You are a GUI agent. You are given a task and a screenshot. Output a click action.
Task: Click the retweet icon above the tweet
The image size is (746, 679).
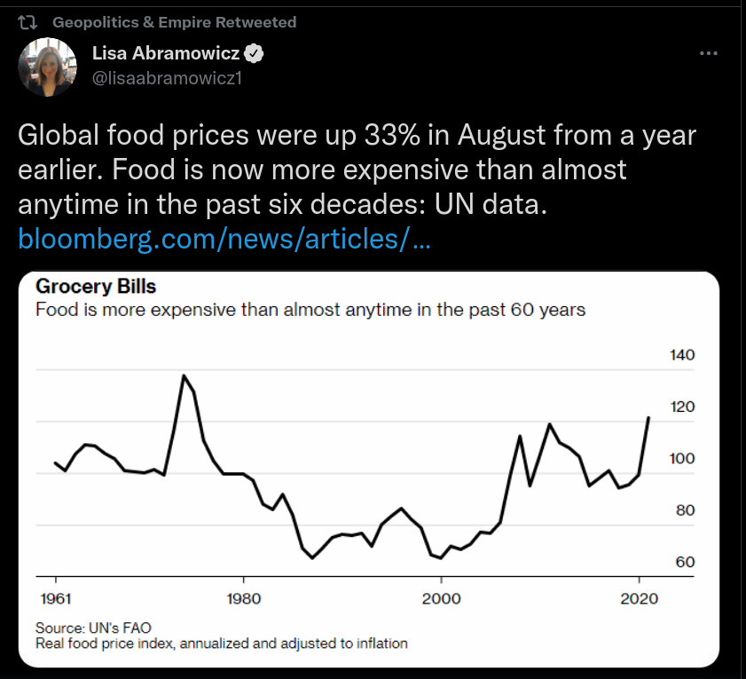pyautogui.click(x=27, y=22)
